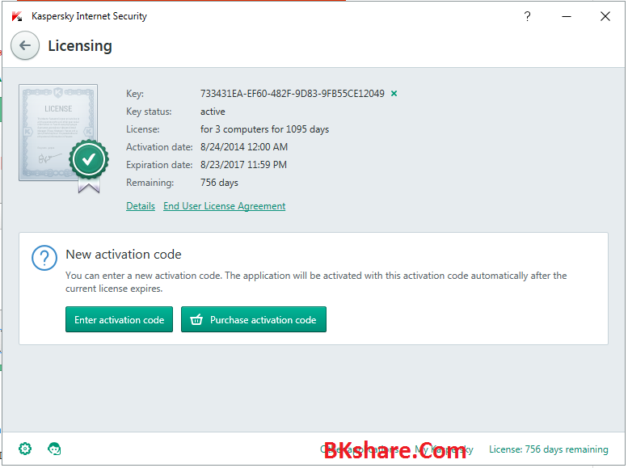Select the key text 733431EA-EF60-482F-9D83-9FB55CE12049
The width and height of the screenshot is (628, 468).
(x=293, y=94)
